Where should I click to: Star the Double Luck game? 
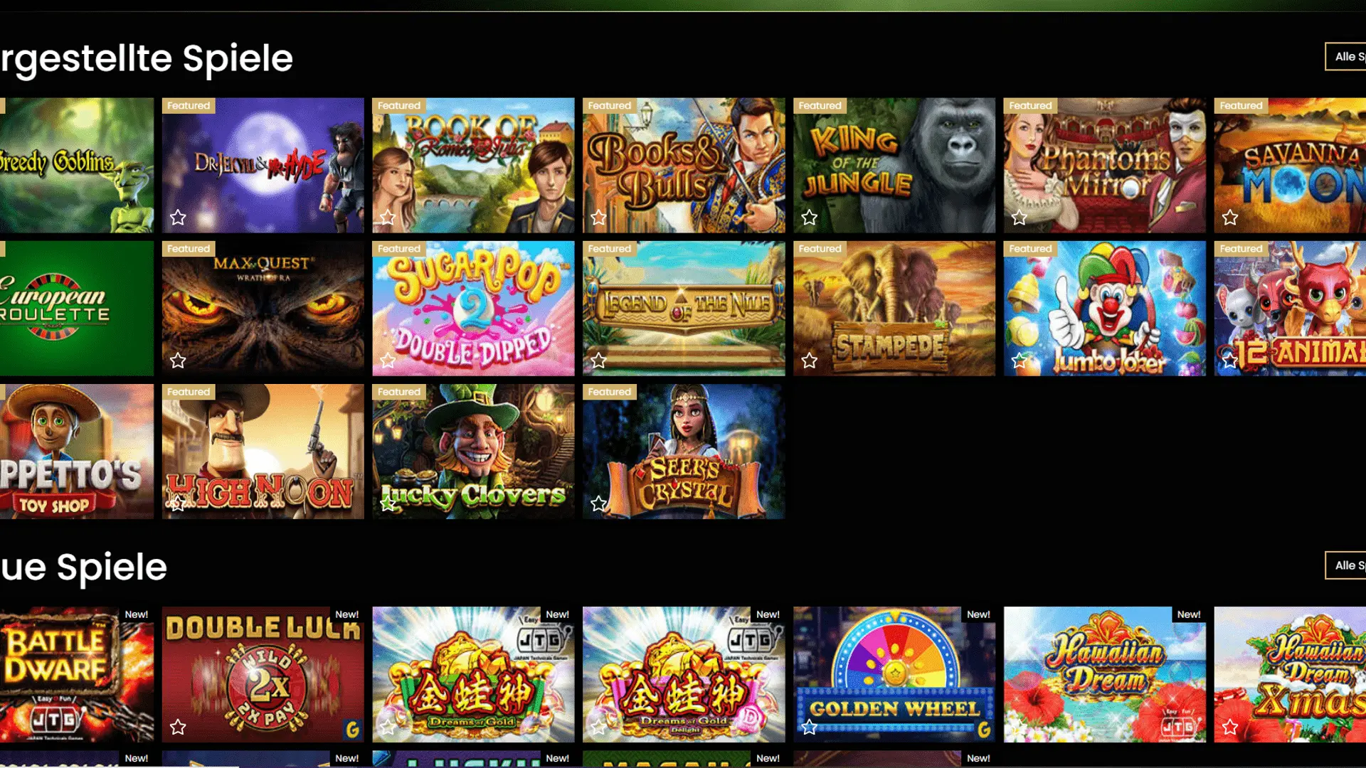point(178,727)
